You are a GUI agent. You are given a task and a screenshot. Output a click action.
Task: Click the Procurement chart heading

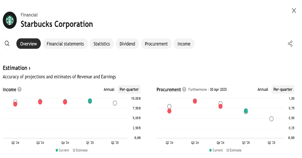(169, 89)
